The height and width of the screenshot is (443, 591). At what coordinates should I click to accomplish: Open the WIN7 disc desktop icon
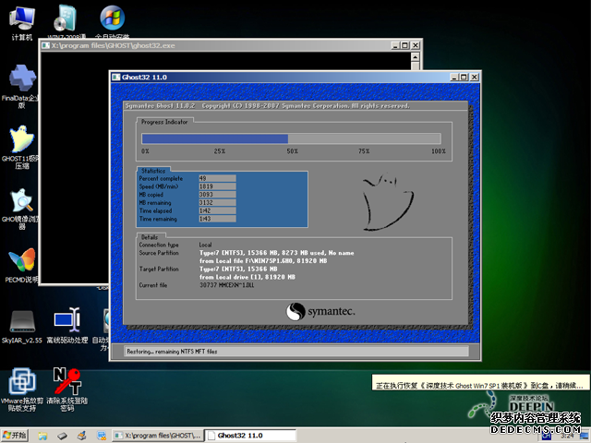pos(66,20)
